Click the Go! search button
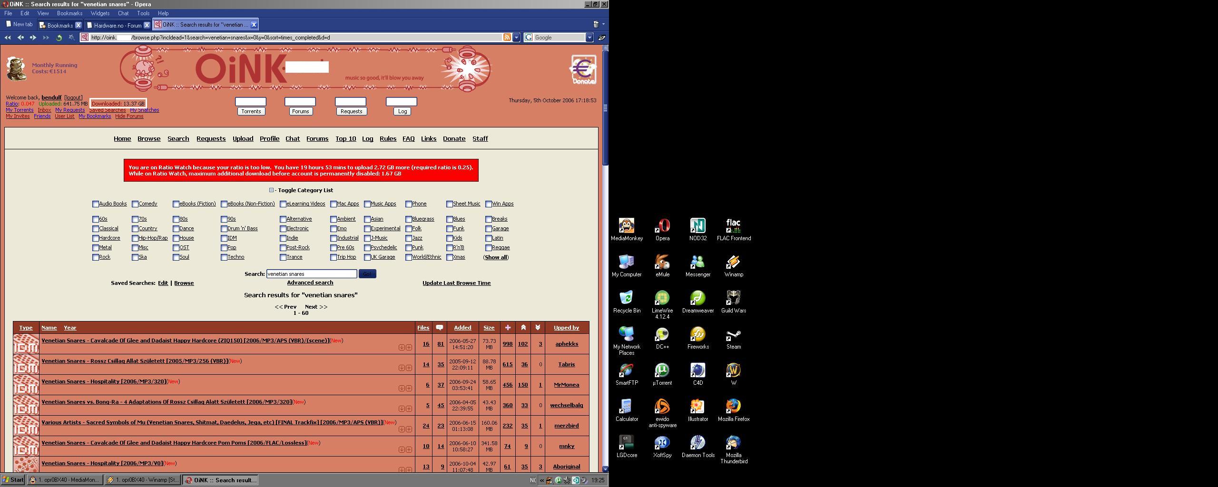The image size is (1218, 487). click(367, 274)
